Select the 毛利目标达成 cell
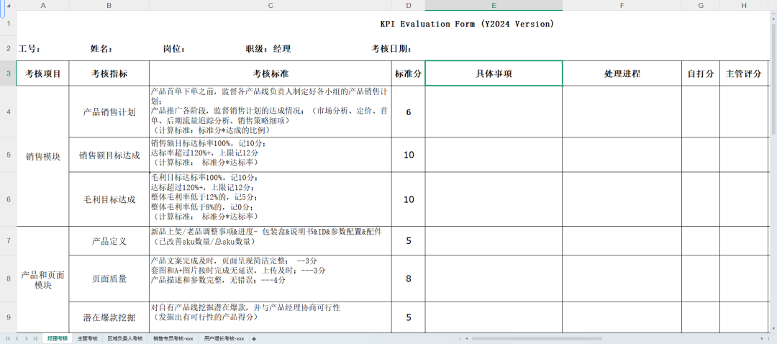The width and height of the screenshot is (777, 344). coord(109,199)
